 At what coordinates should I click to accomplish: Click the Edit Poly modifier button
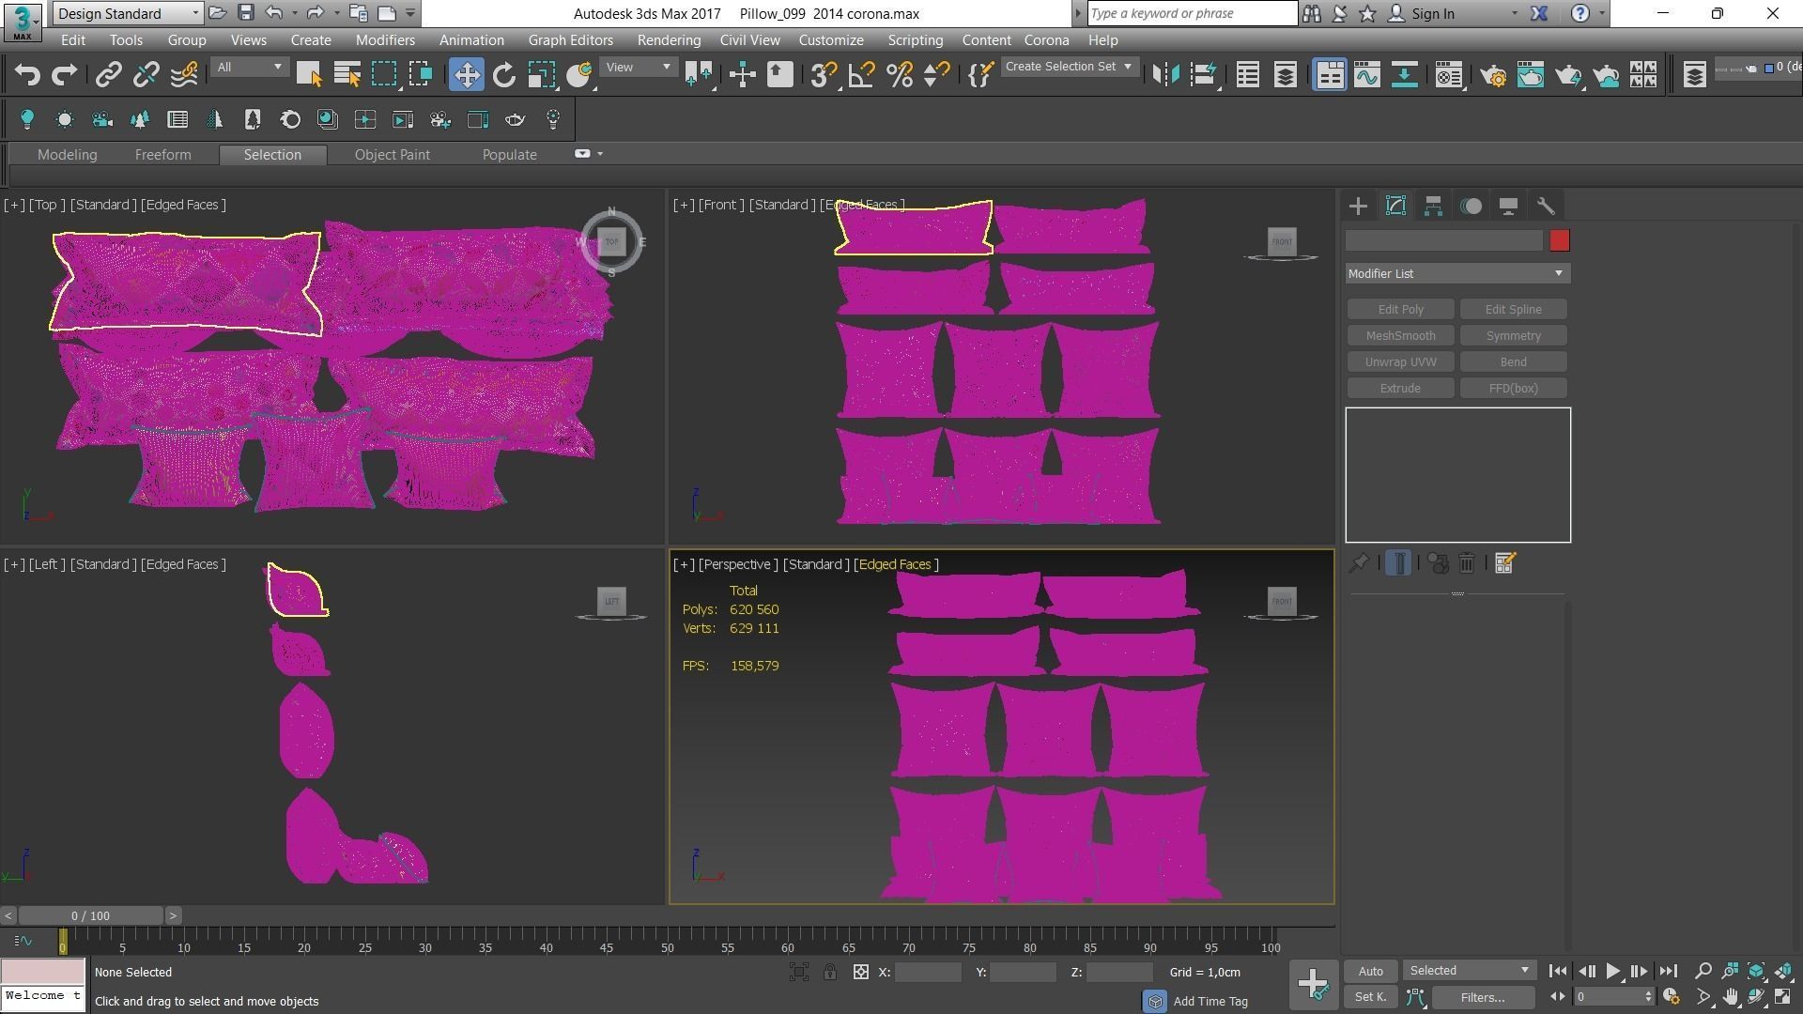[x=1400, y=310]
